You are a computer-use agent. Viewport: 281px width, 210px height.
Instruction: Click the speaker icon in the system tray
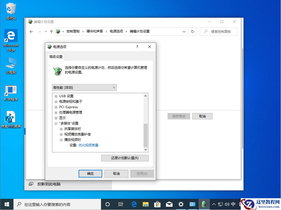(x=228, y=204)
